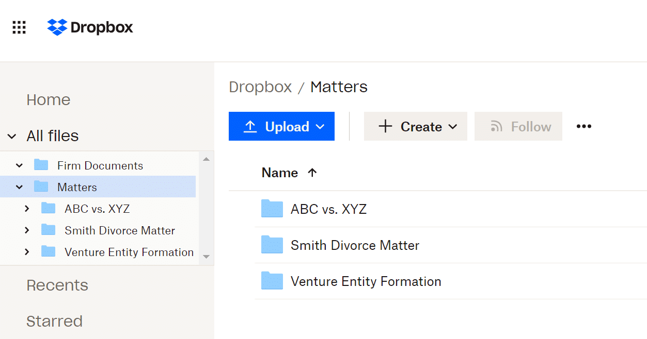Click the Dropbox logo
647x339 pixels.
[x=90, y=27]
